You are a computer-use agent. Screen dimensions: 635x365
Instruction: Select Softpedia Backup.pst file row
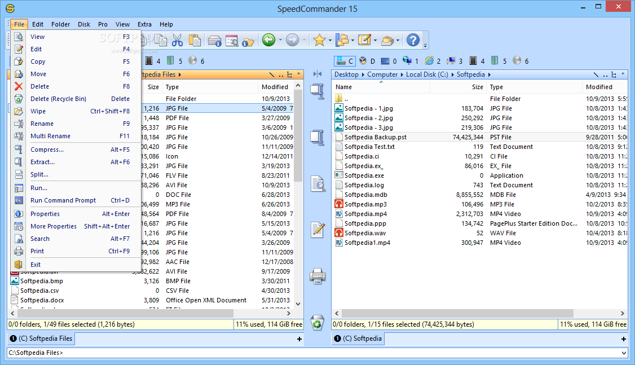[479, 137]
